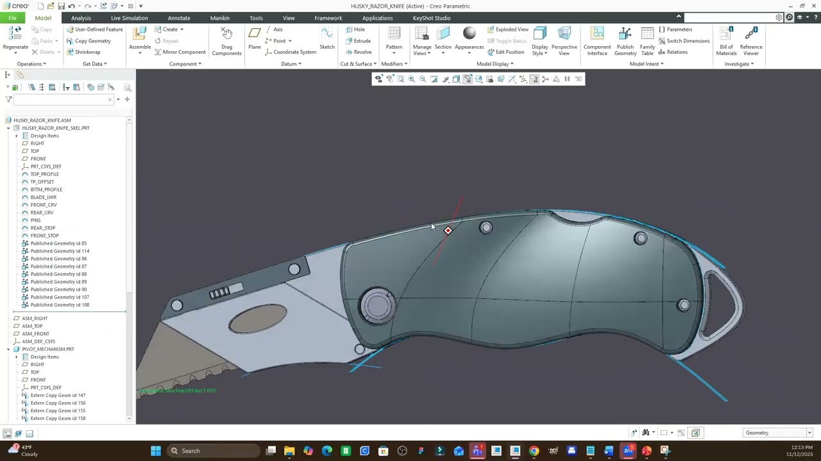Start a new Sketch
Screen dimensions: 821x461
327,38
